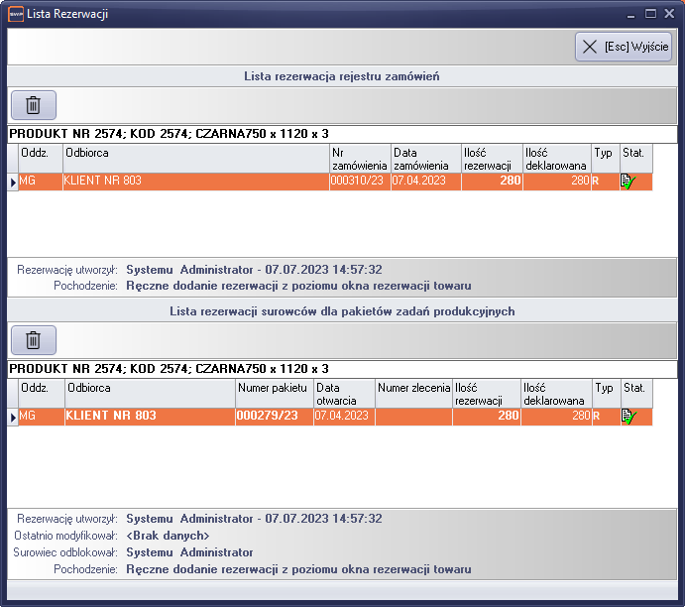This screenshot has height=607, width=685.
Task: Click Ilość deklarowana header in upper table
Action: click(556, 159)
